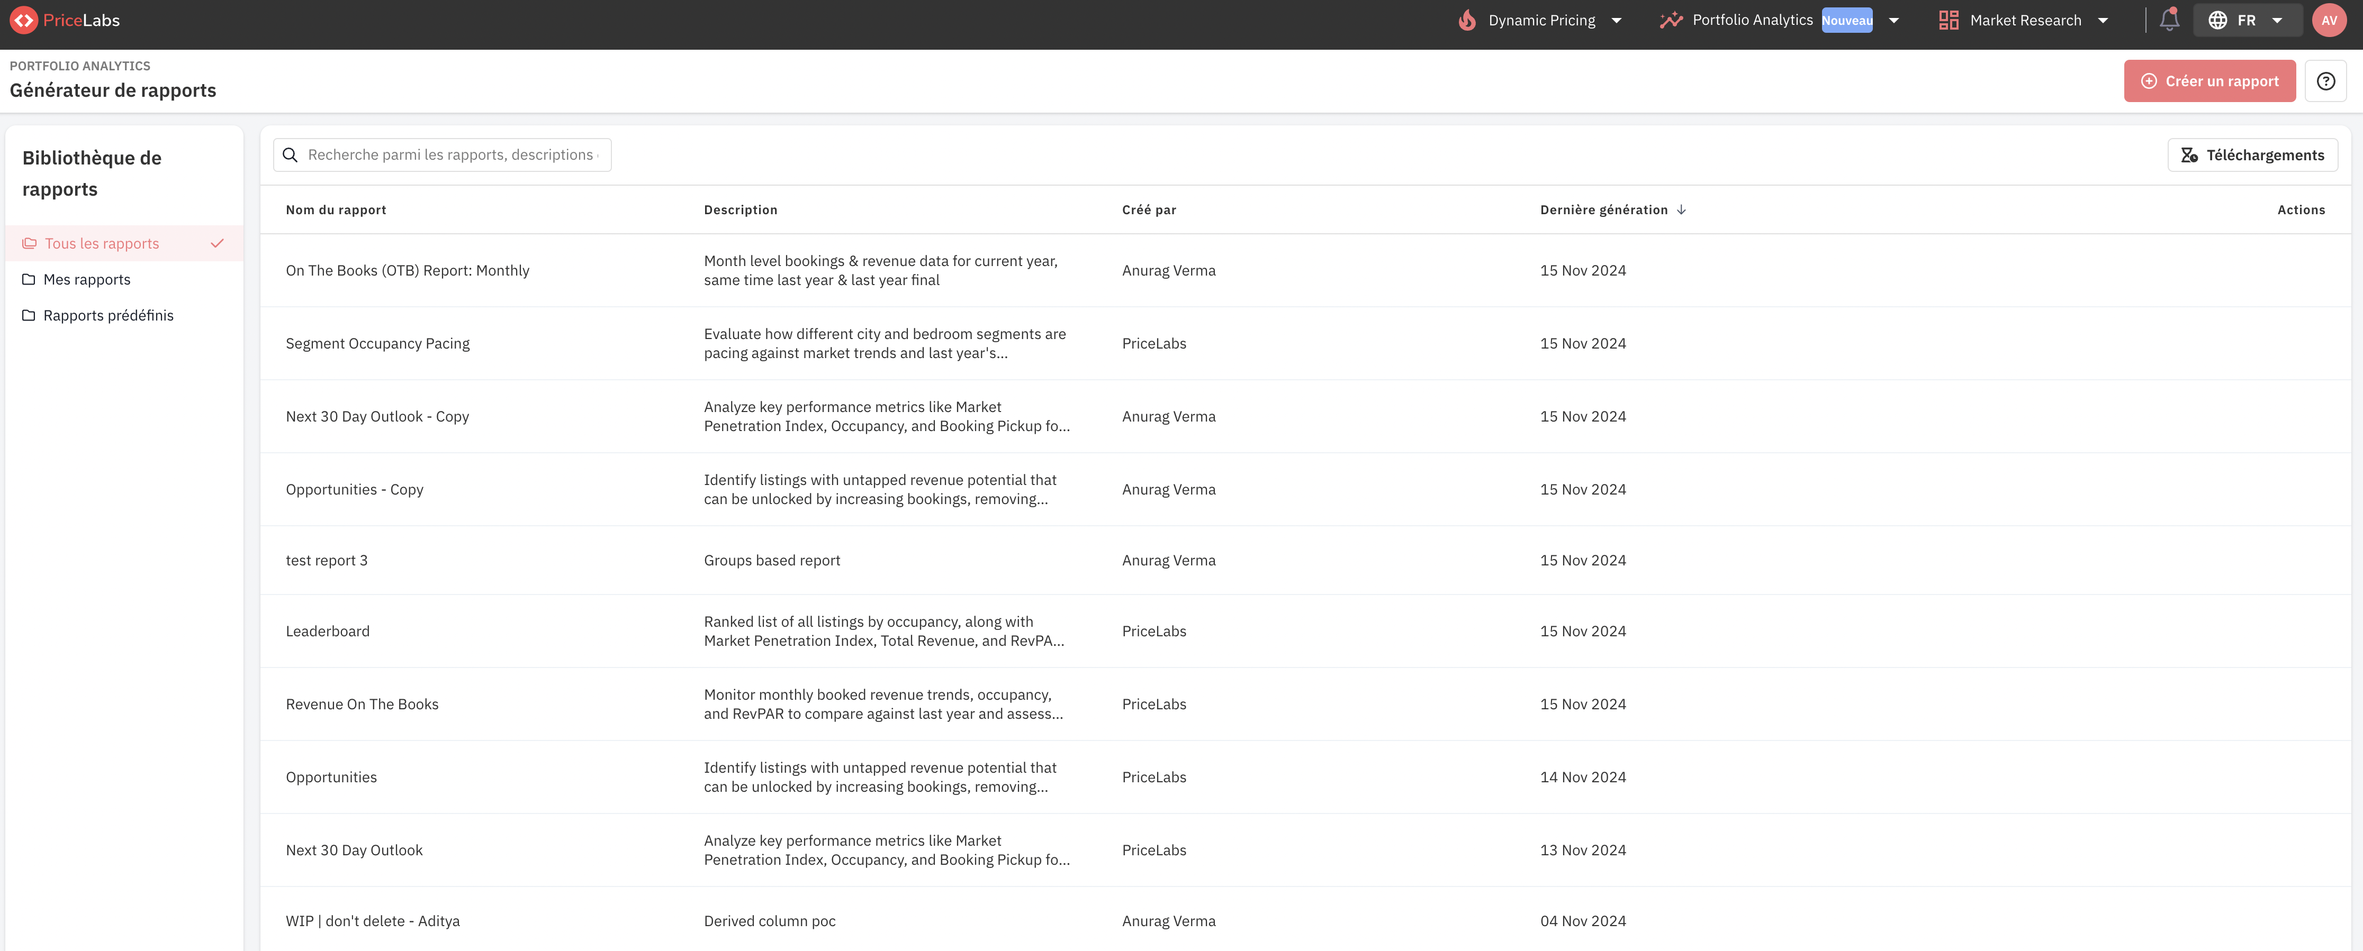Viewport: 2363px width, 951px height.
Task: Open test report 3
Action: click(327, 560)
